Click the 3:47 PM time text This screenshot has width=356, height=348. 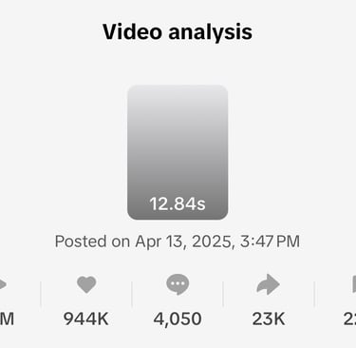tap(270, 242)
